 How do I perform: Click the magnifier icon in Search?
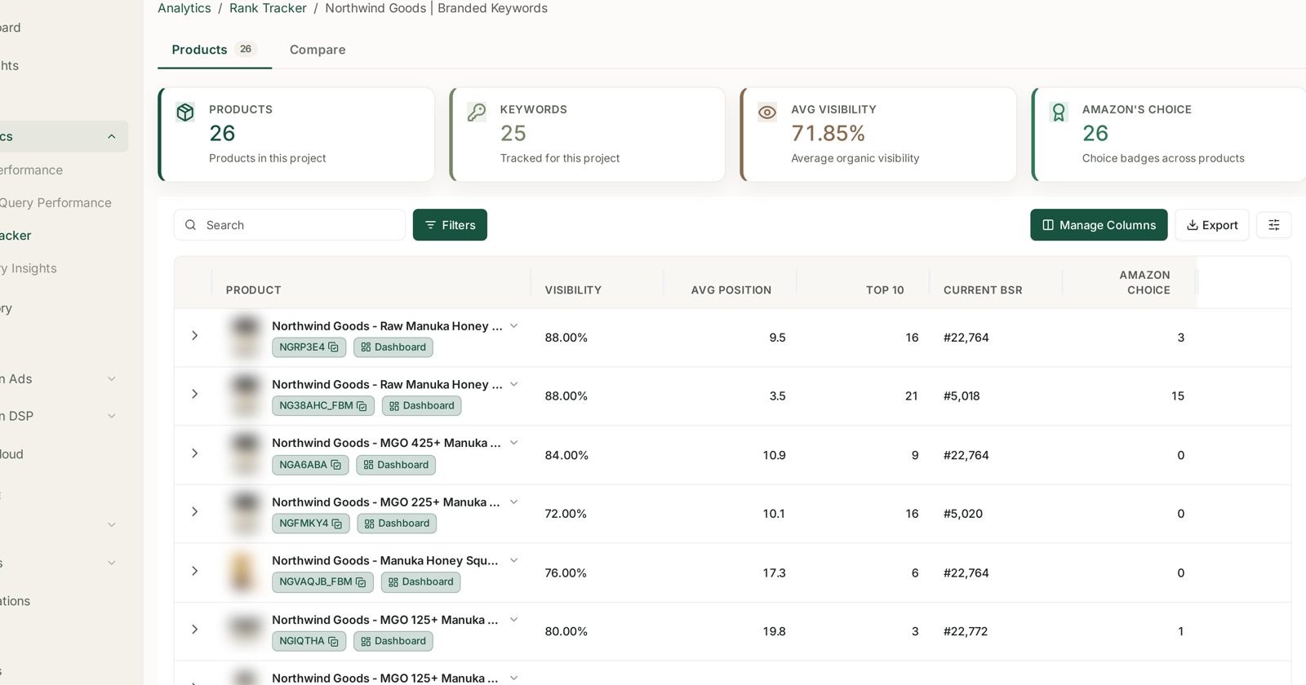click(x=190, y=225)
